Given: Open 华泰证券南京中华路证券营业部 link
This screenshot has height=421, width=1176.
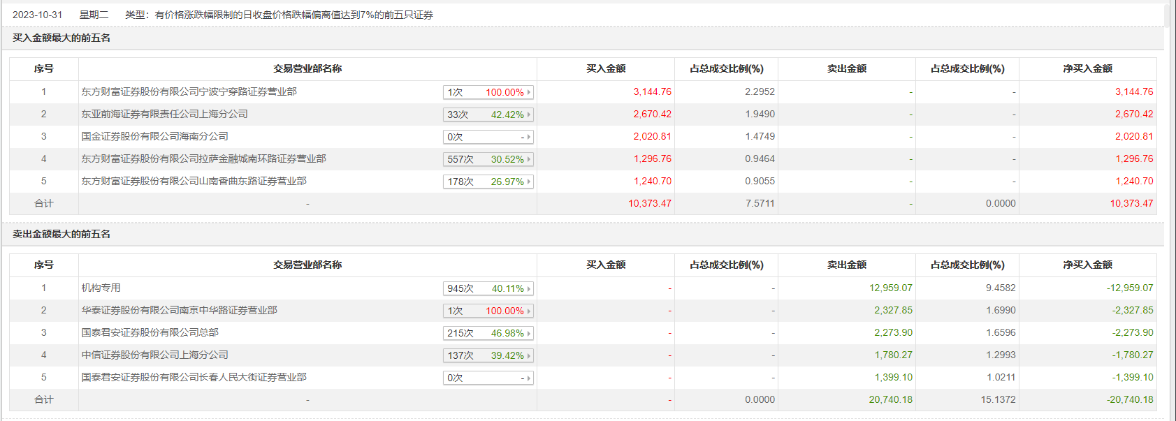Looking at the screenshot, I should (179, 310).
